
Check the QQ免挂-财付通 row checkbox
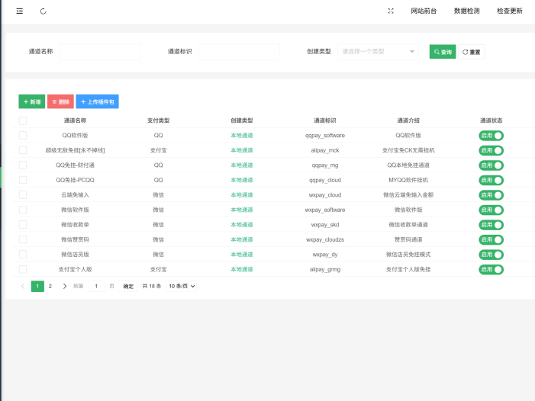coord(23,165)
